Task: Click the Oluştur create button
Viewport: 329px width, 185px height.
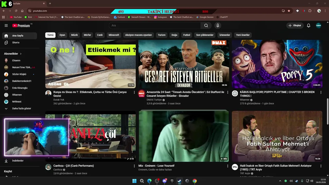Action: (x=295, y=25)
